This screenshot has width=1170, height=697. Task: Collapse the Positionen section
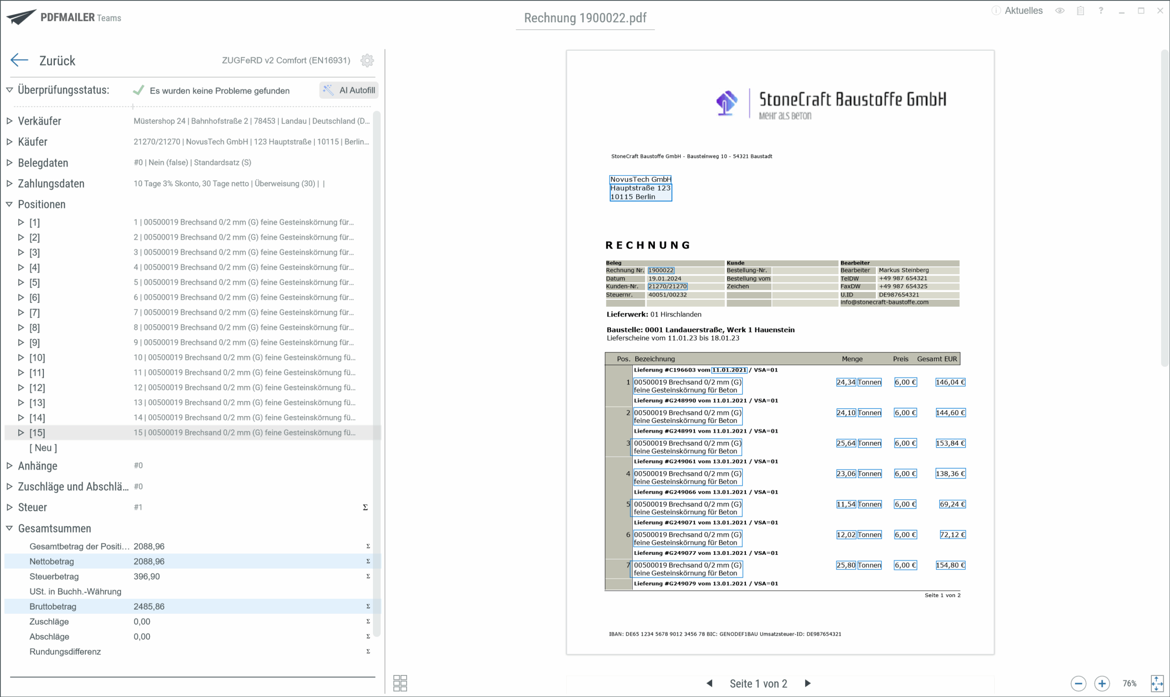(x=10, y=204)
